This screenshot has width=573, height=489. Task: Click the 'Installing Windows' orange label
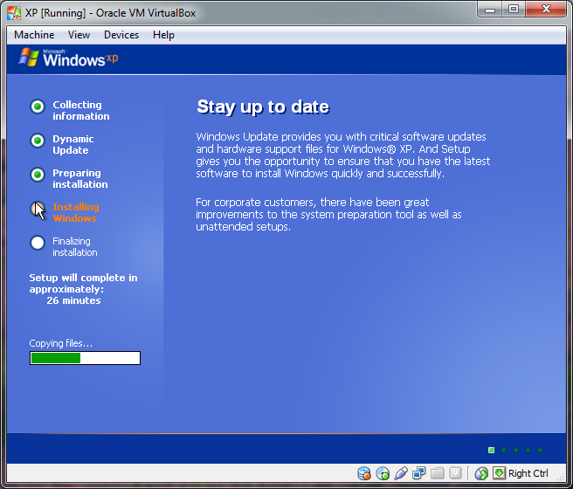click(76, 212)
